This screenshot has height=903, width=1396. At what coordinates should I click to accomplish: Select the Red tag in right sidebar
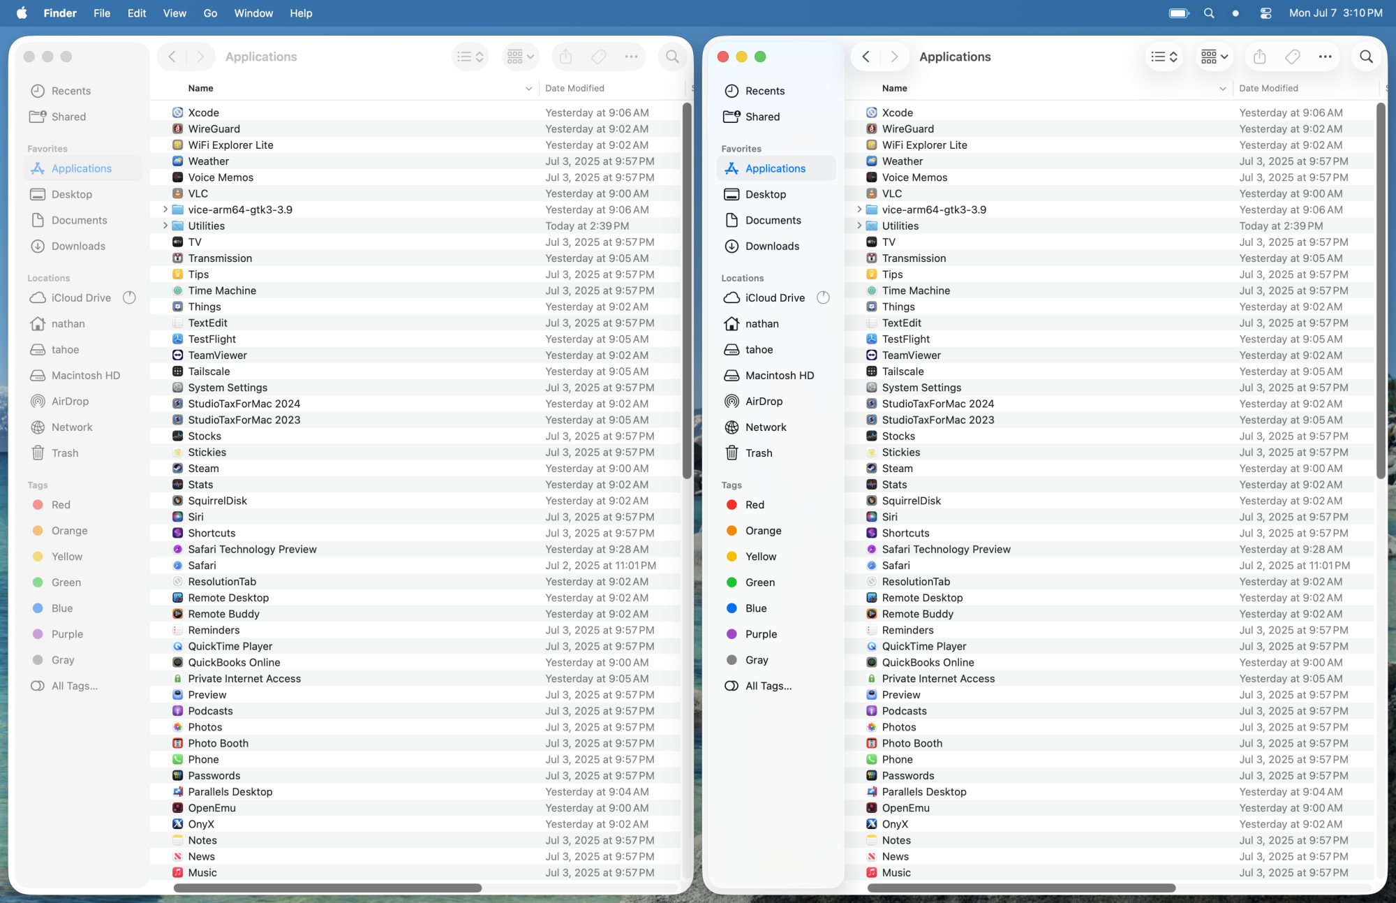click(754, 505)
